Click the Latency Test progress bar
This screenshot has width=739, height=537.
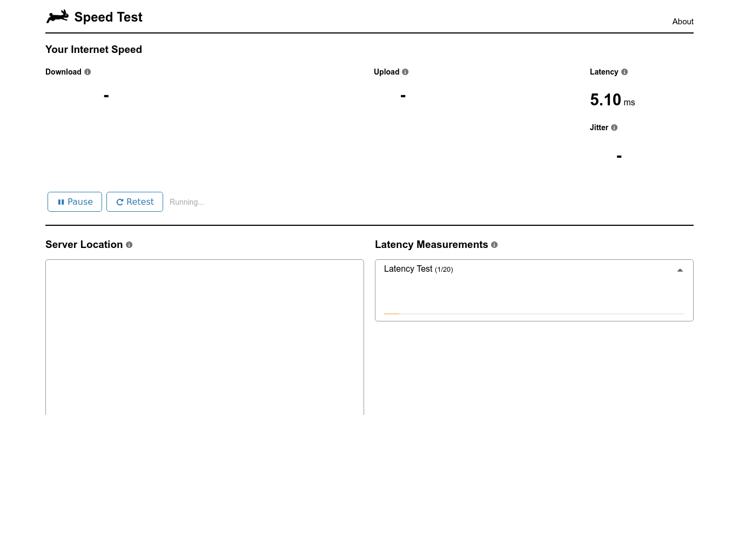(534, 313)
